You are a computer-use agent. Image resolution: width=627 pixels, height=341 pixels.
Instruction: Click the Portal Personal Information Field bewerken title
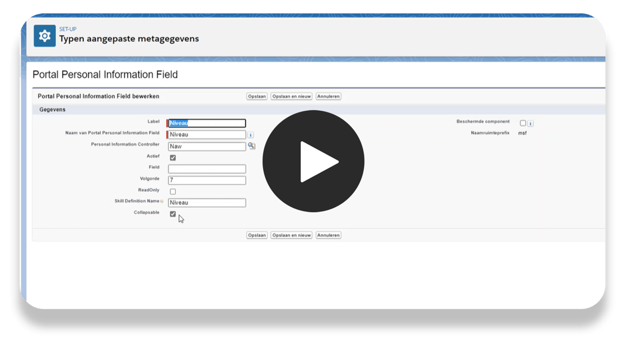point(99,96)
